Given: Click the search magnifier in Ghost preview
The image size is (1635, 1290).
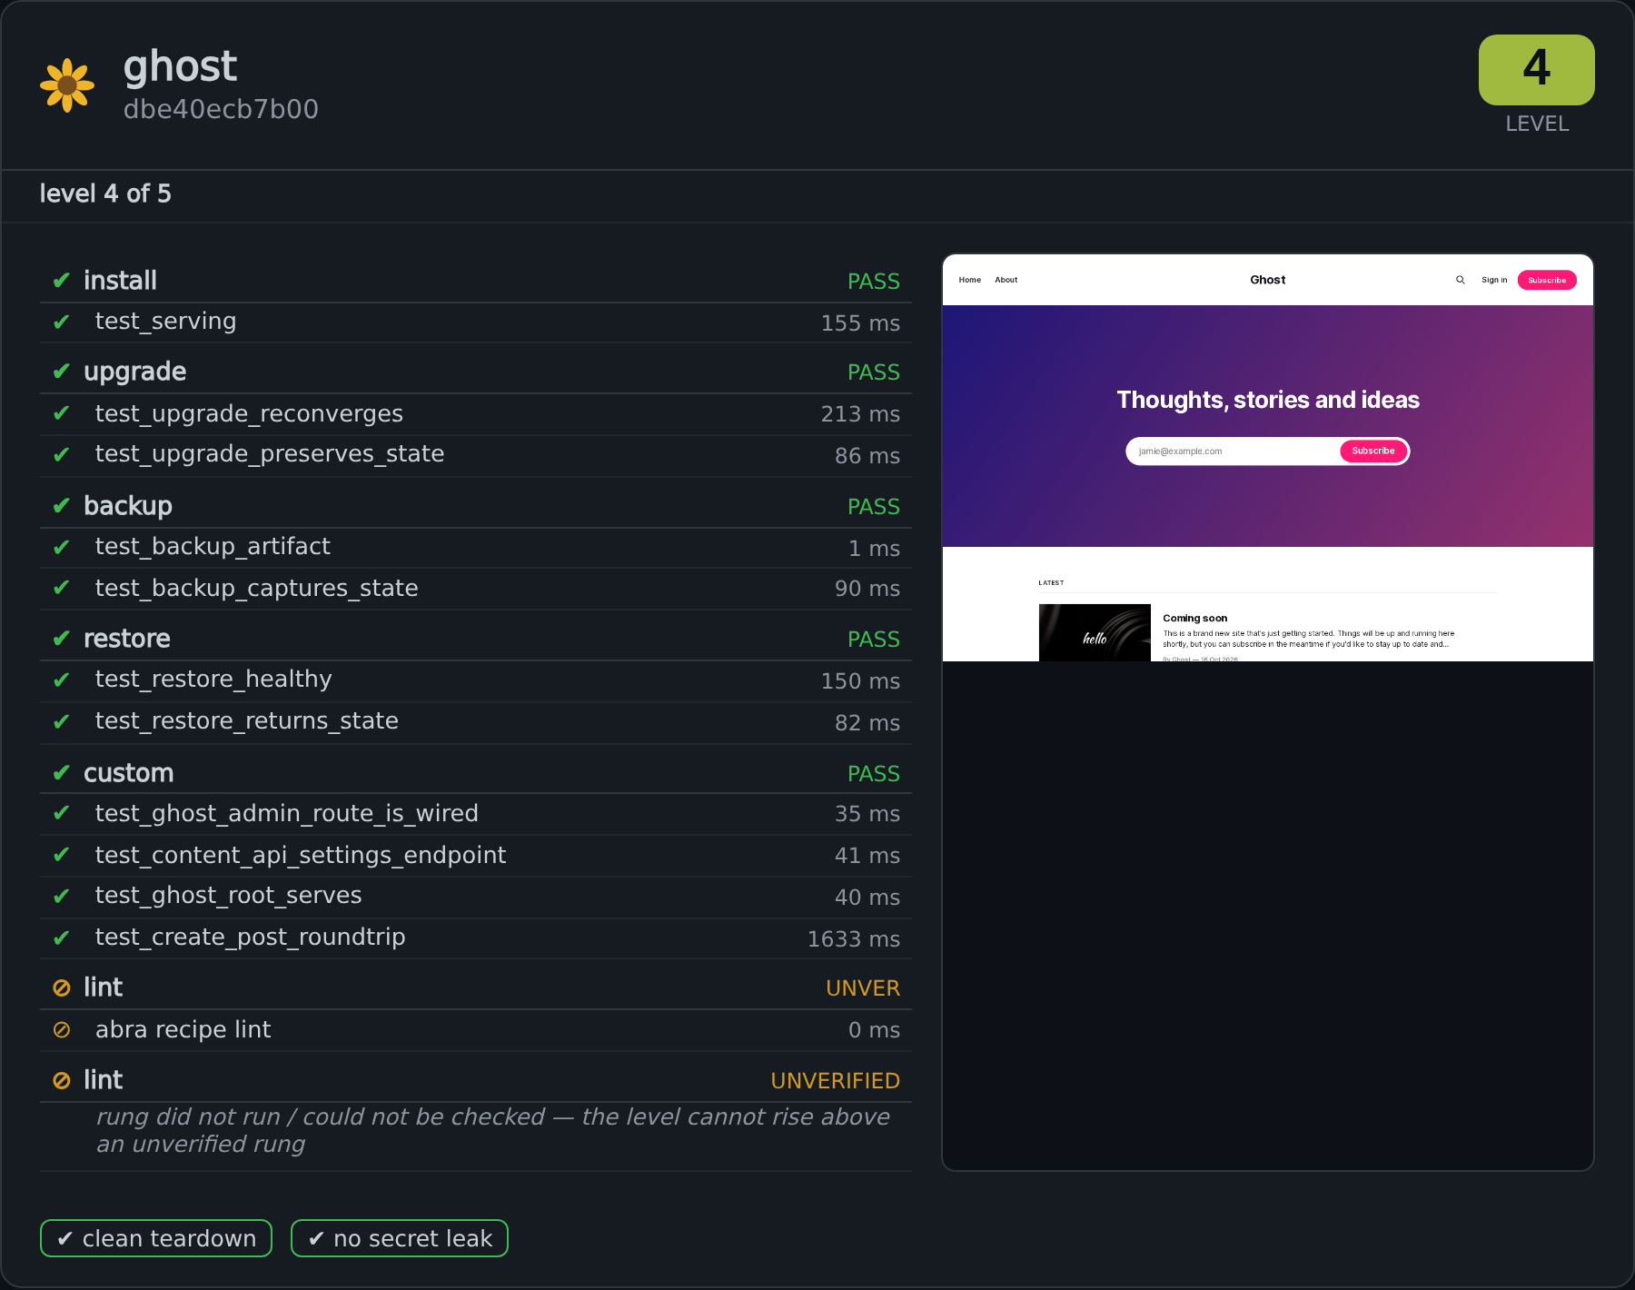Looking at the screenshot, I should pyautogui.click(x=1461, y=280).
